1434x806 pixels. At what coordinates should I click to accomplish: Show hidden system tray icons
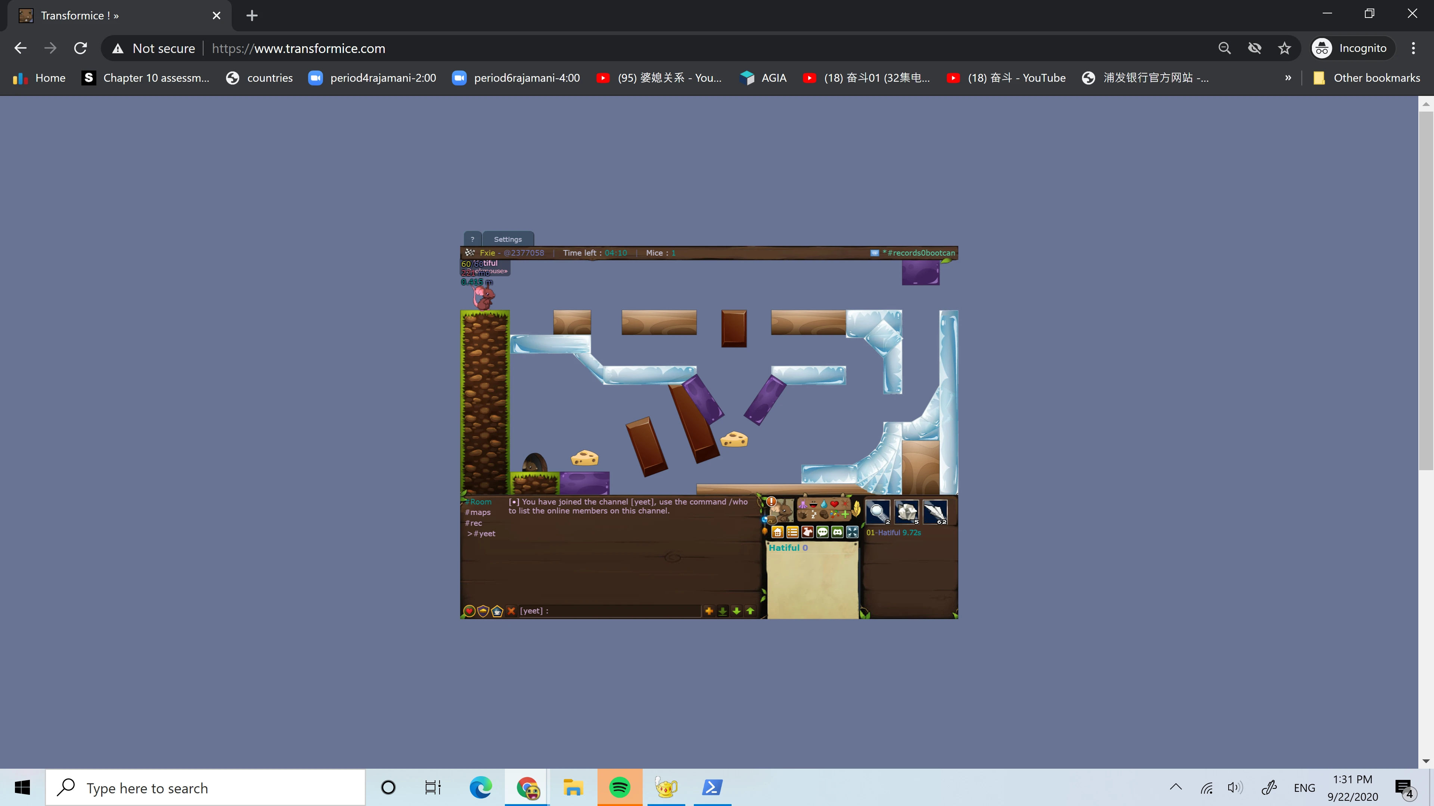tap(1176, 788)
